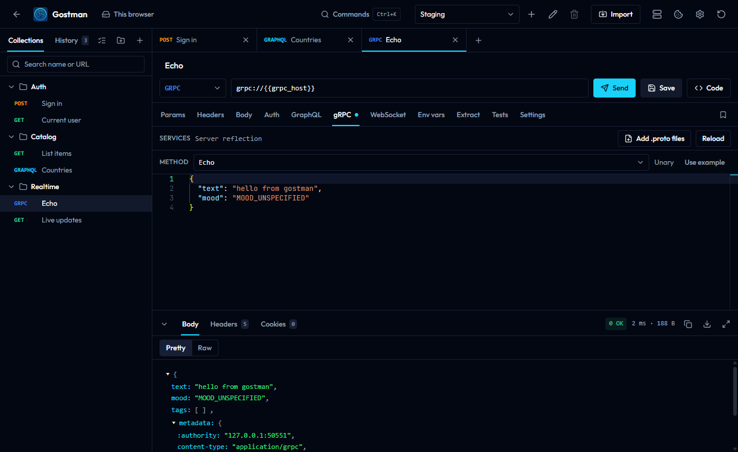Screen dimensions: 738x452
Task: Switch to WebSocket tab
Action: tap(388, 115)
